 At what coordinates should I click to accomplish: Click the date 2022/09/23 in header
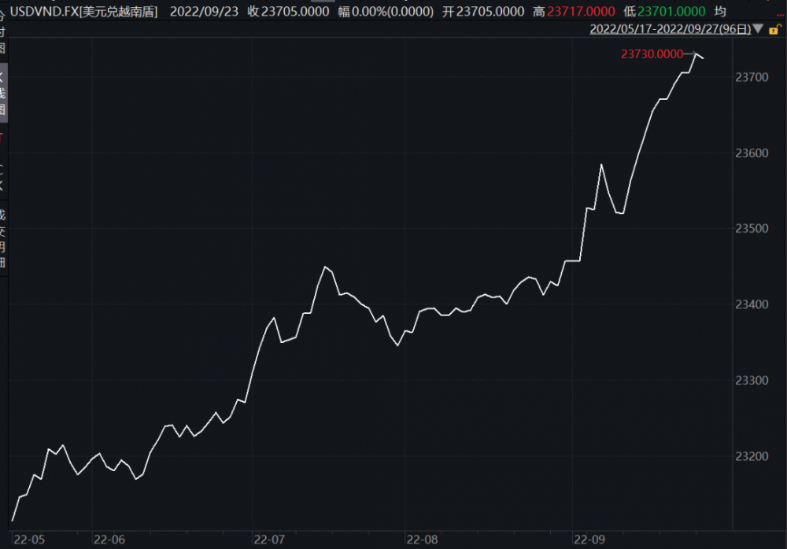(204, 12)
